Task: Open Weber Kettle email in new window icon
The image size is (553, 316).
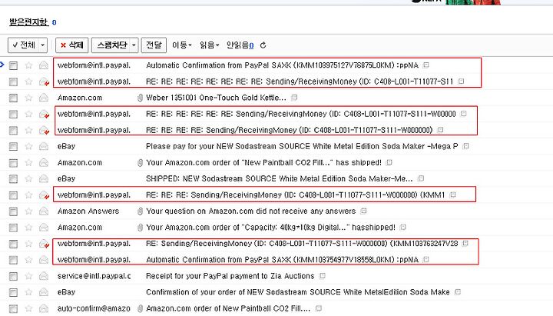Action: [294, 98]
